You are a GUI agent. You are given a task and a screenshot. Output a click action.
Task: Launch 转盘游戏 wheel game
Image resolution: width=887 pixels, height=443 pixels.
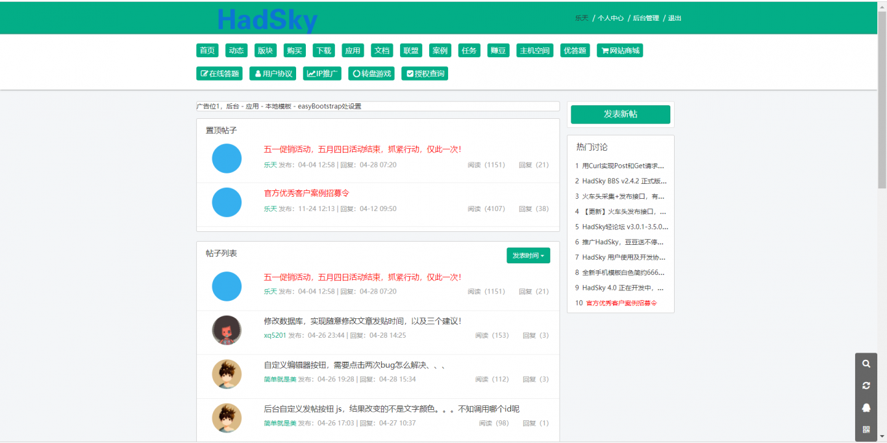(x=371, y=73)
